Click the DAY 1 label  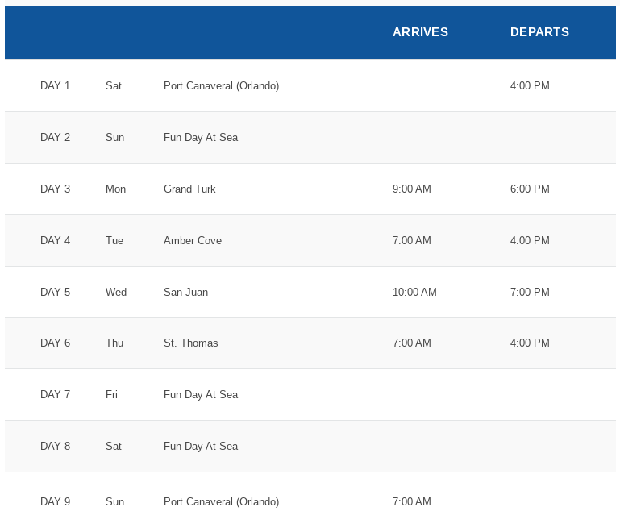[55, 86]
